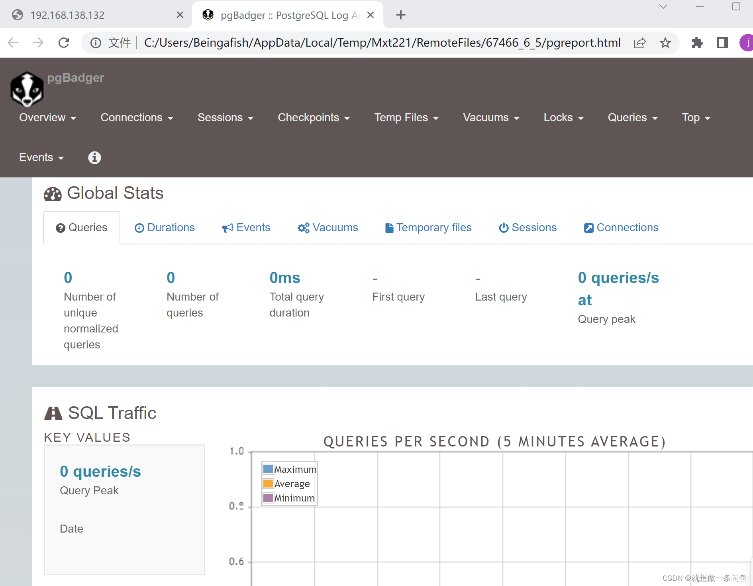Expand the Connections navbar dropdown
This screenshot has width=753, height=586.
coord(137,118)
